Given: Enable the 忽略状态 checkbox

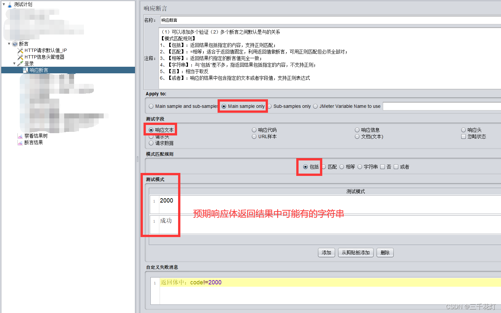Looking at the screenshot, I should pos(463,136).
